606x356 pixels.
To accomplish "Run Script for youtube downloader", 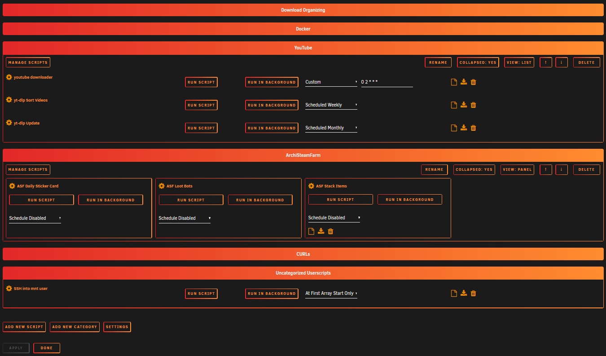I will click(201, 82).
